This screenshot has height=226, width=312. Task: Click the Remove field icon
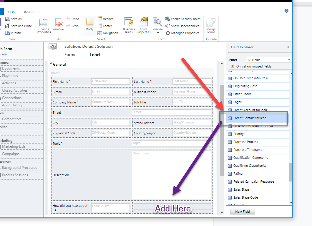tap(58, 23)
